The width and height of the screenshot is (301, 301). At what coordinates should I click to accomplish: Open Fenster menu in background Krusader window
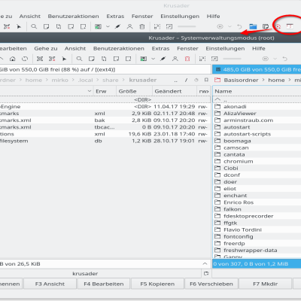142,16
